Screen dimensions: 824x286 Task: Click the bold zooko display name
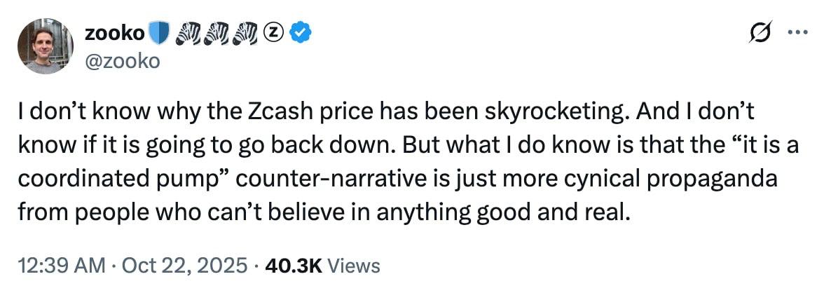click(x=114, y=32)
